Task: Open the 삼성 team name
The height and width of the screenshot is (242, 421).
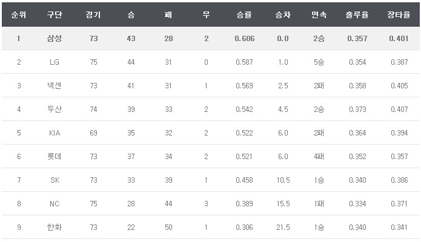Action: (55, 38)
